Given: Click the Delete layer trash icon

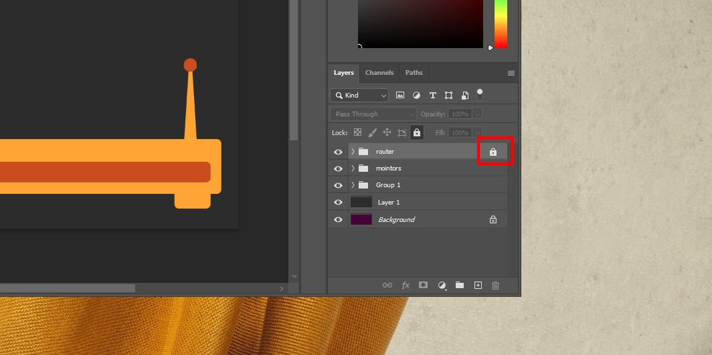Looking at the screenshot, I should [495, 285].
